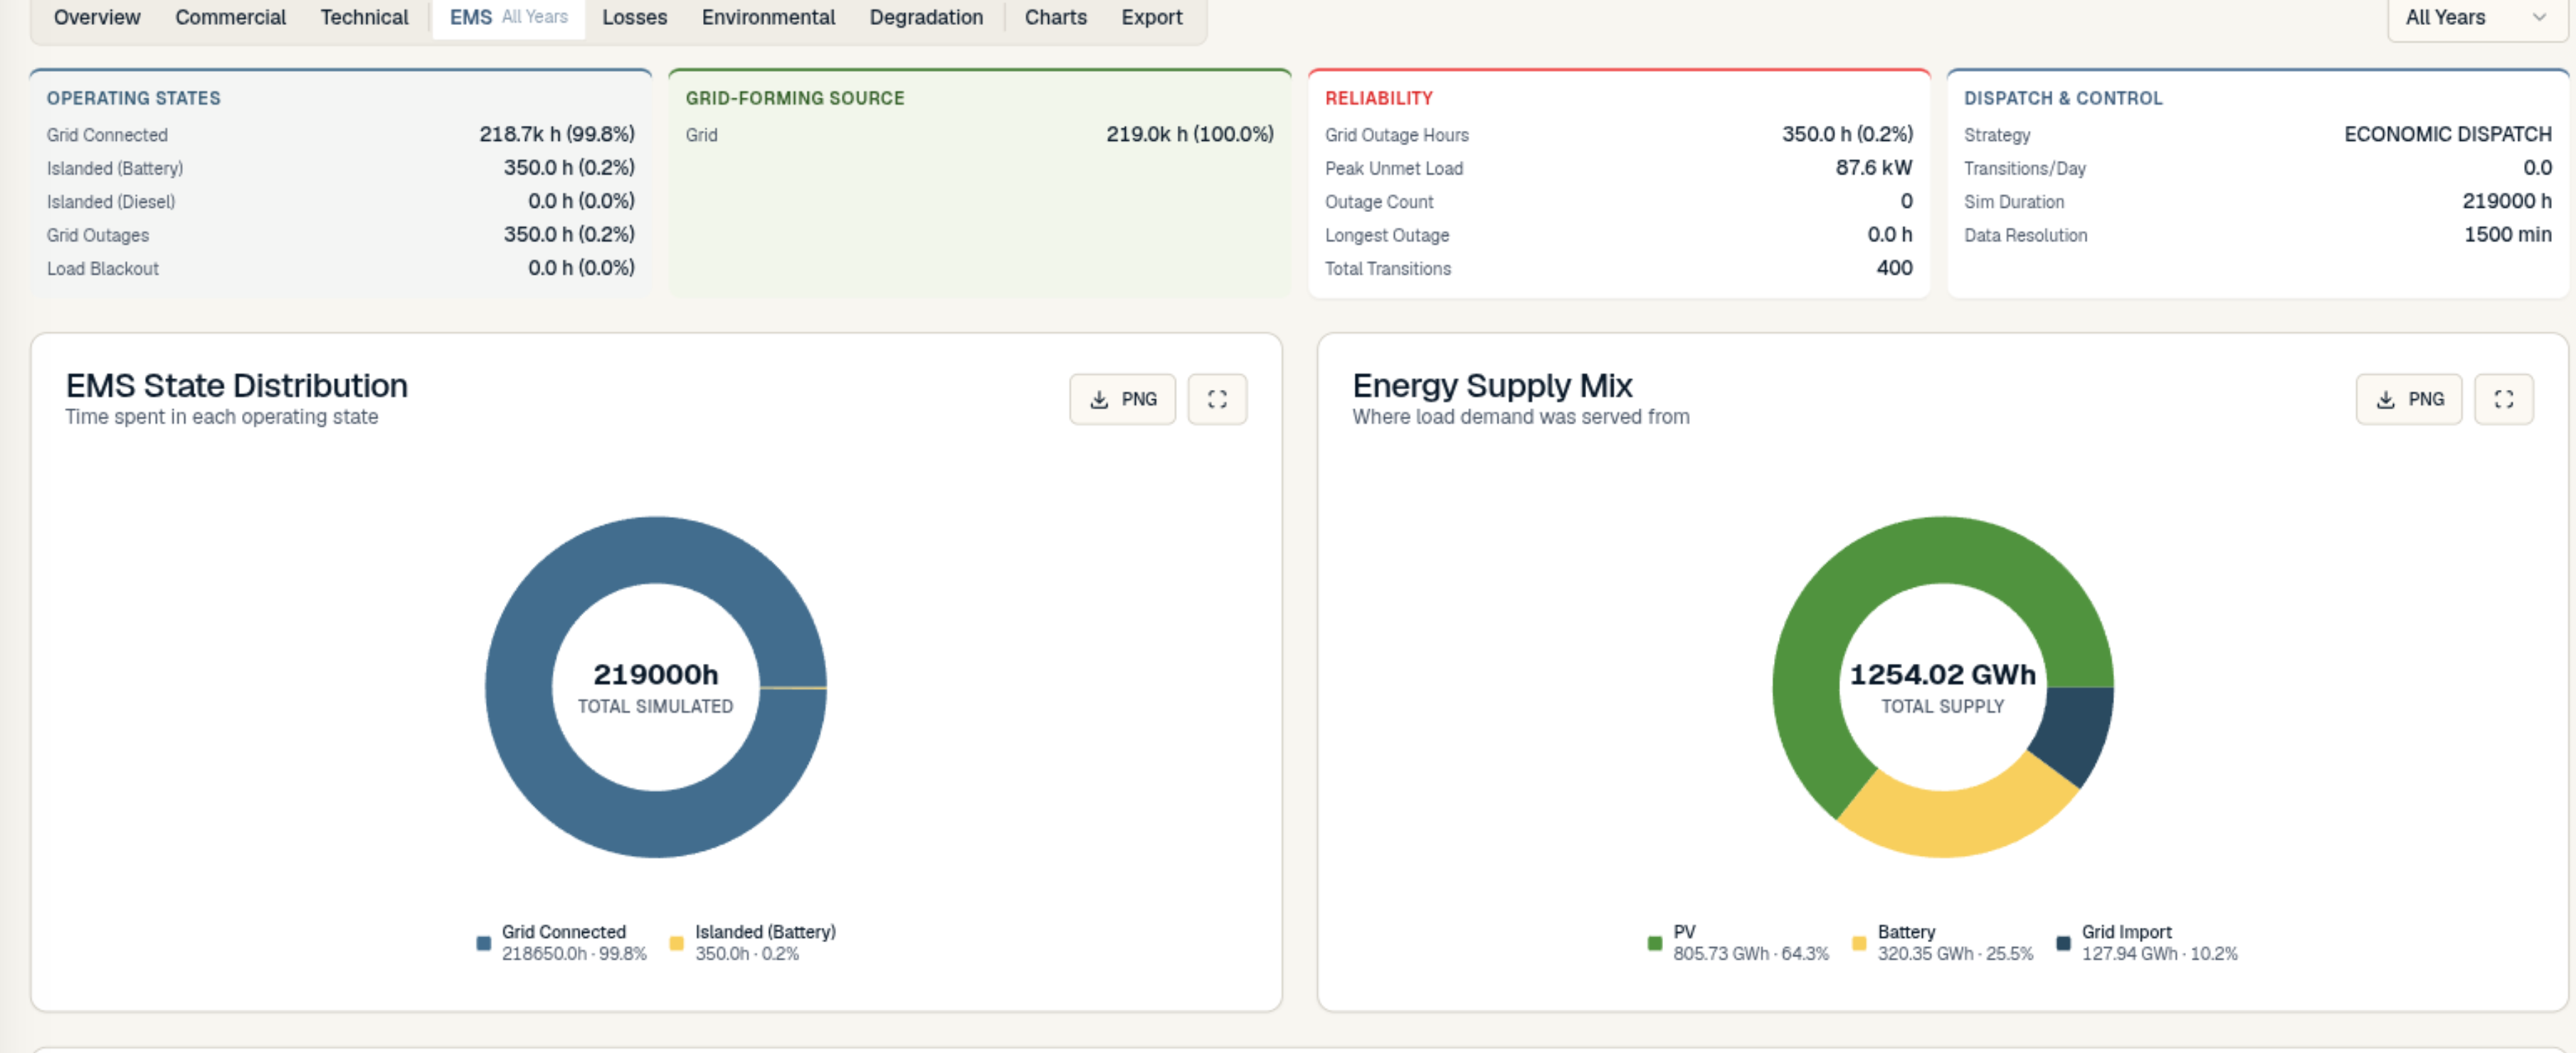
Task: Select the ECONOMIC DISPATCH strategy value
Action: [x=2447, y=134]
